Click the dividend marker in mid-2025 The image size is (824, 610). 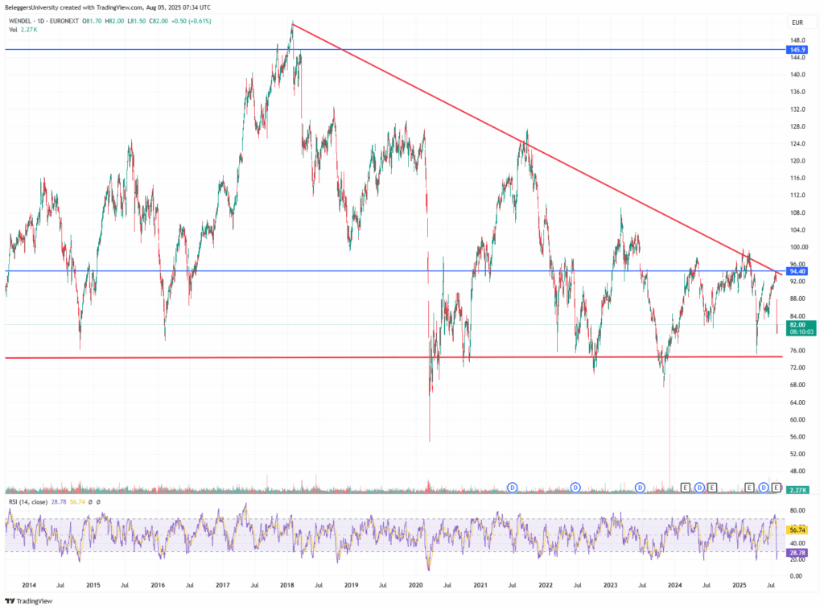764,488
